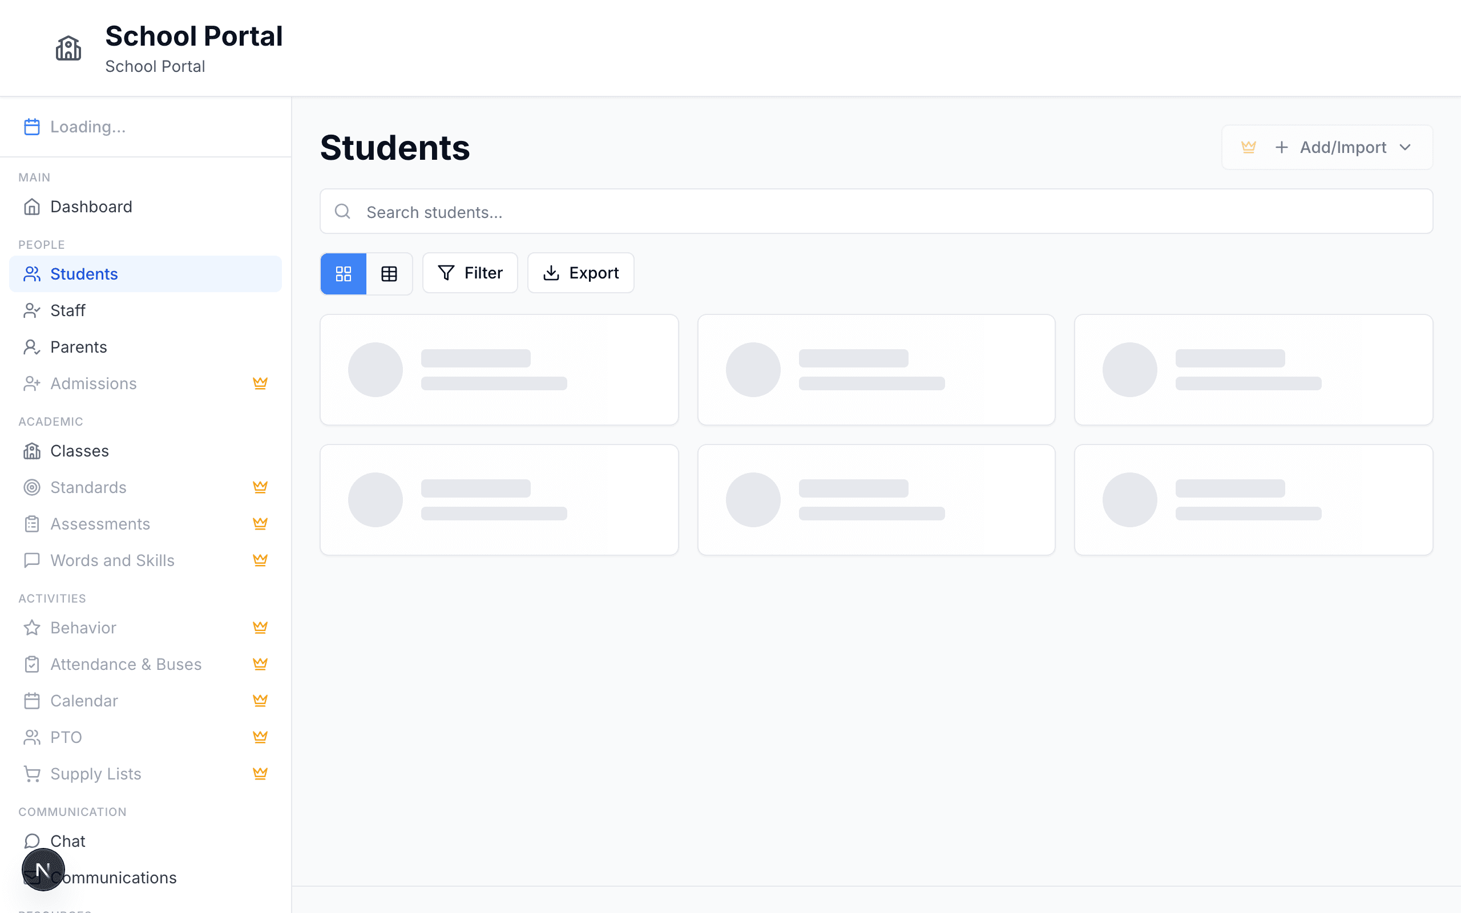This screenshot has height=913, width=1461.
Task: Open the Filter options
Action: pos(470,272)
